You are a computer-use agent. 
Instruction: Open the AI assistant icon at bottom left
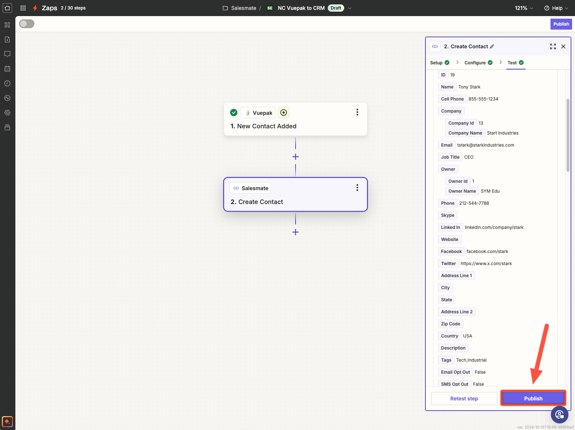click(x=7, y=422)
